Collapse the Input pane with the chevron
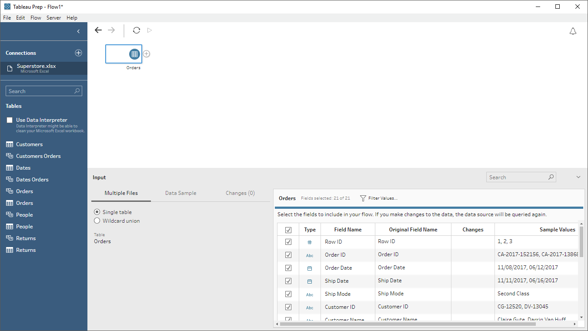Viewport: 588px width, 331px height. pos(578,177)
